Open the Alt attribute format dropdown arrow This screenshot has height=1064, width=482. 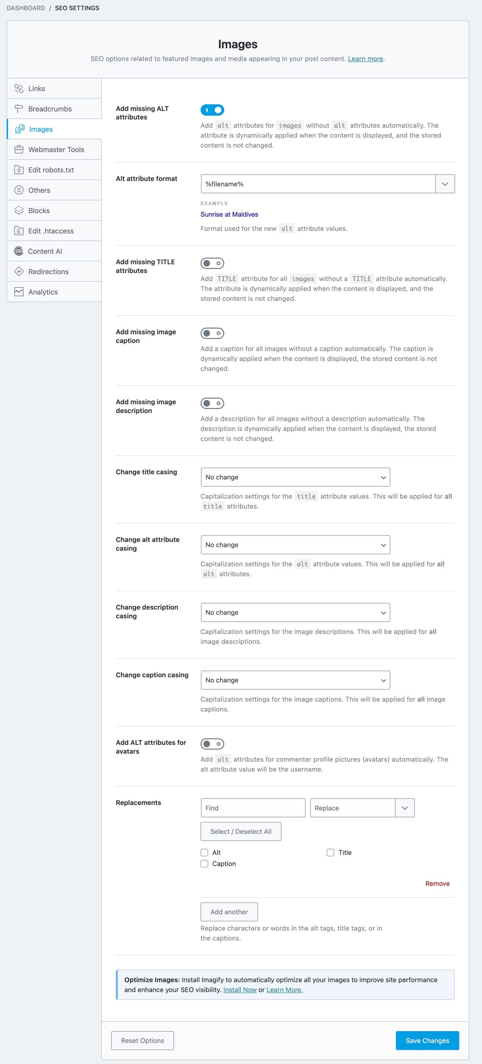click(x=445, y=184)
